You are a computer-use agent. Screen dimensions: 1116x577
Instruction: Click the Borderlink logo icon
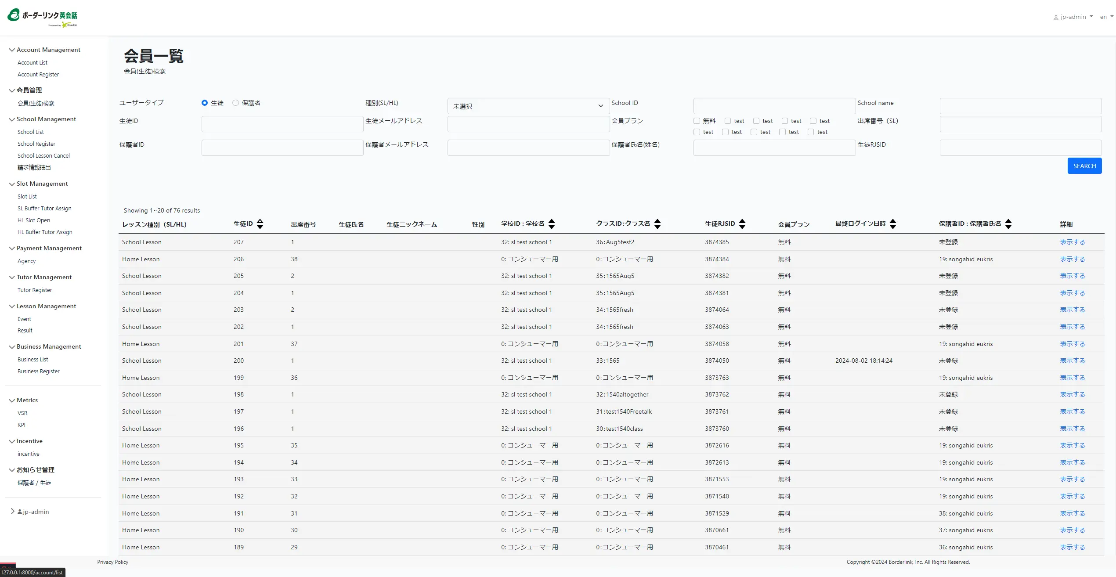click(x=14, y=15)
